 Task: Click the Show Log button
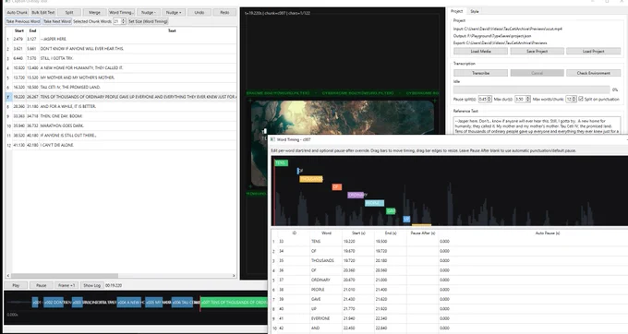[91, 285]
